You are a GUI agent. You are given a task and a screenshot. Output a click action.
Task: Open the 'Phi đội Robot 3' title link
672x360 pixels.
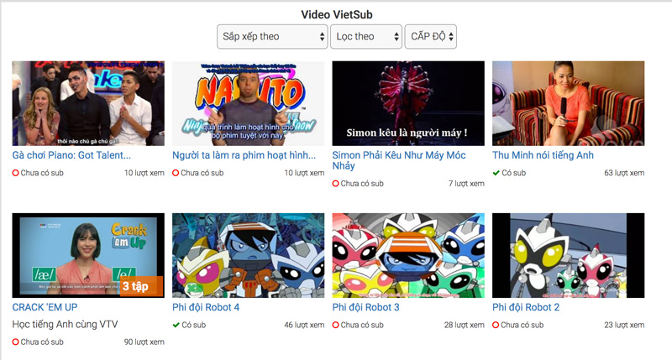(x=365, y=307)
